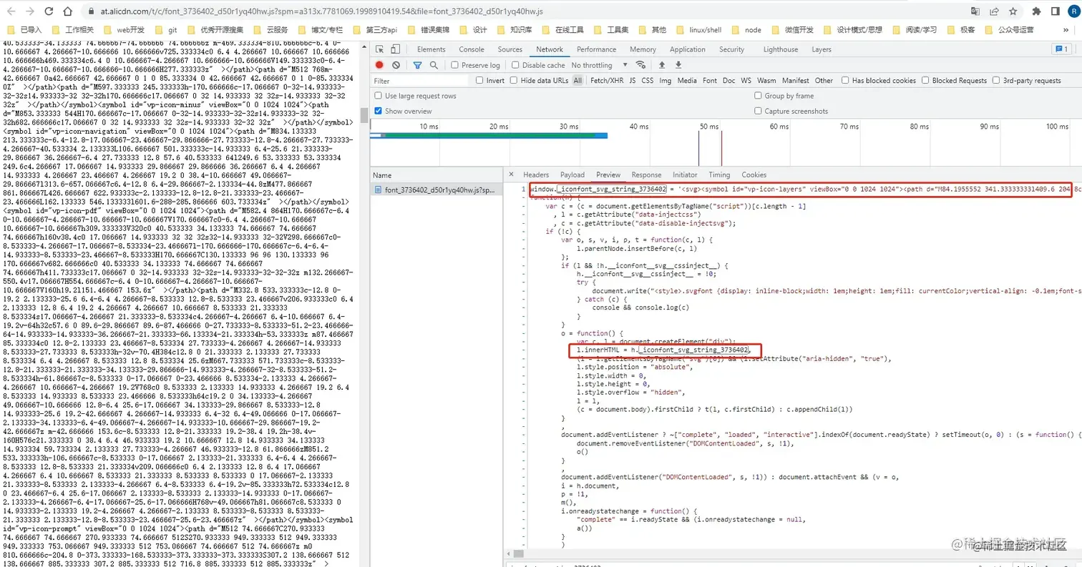Enable Capture screenshots
This screenshot has height=567, width=1082.
click(x=758, y=111)
